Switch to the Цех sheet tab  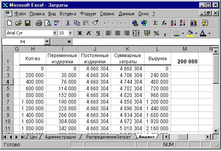pyautogui.click(x=34, y=137)
